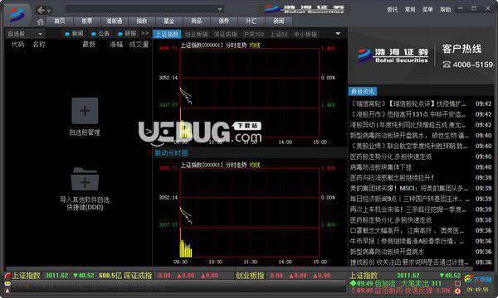Select the 上证50 index tab
Viewport: 498px width, 298px height.
[x=279, y=34]
